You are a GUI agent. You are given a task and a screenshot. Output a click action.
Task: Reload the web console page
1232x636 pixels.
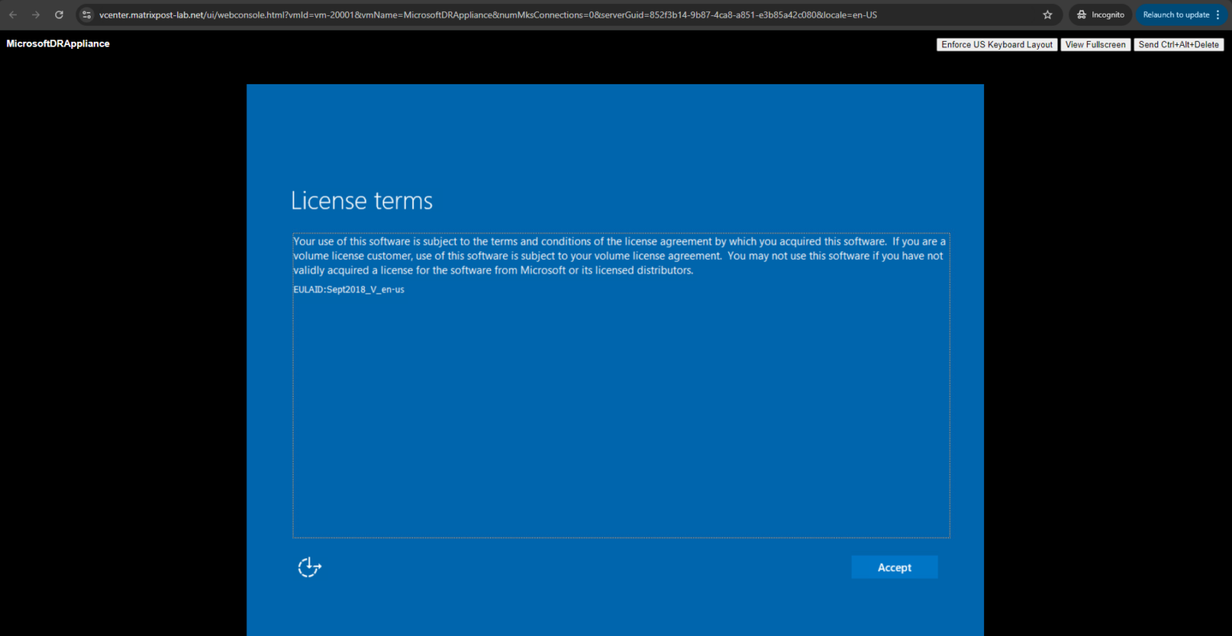click(59, 14)
